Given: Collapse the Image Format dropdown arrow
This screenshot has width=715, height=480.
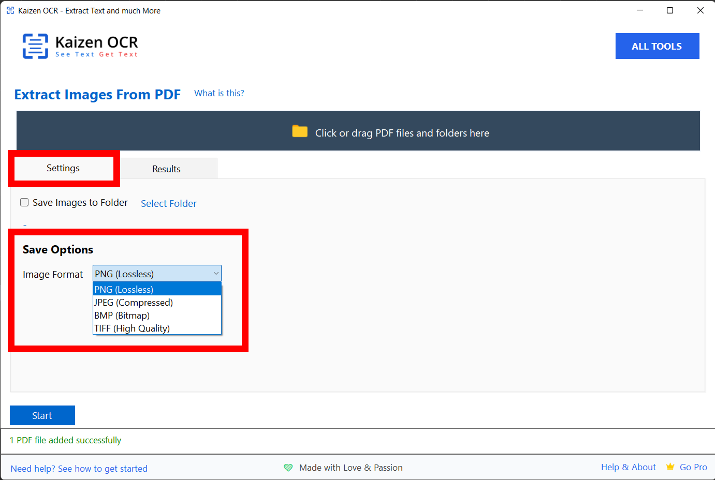Looking at the screenshot, I should pyautogui.click(x=216, y=274).
